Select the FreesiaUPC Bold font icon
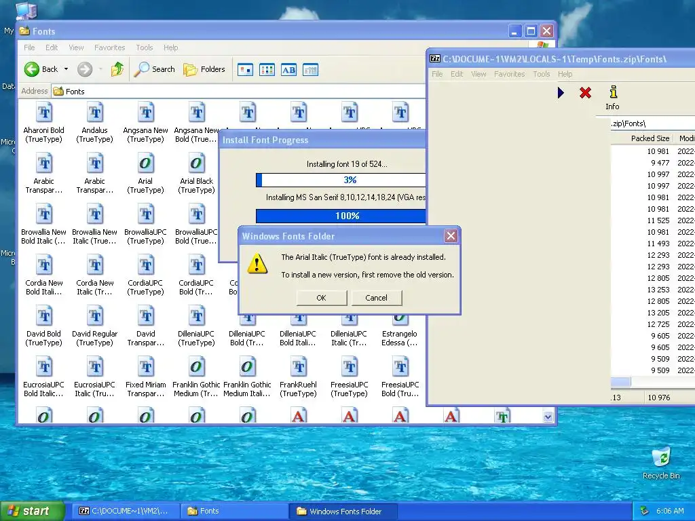This screenshot has width=695, height=521. [x=400, y=377]
